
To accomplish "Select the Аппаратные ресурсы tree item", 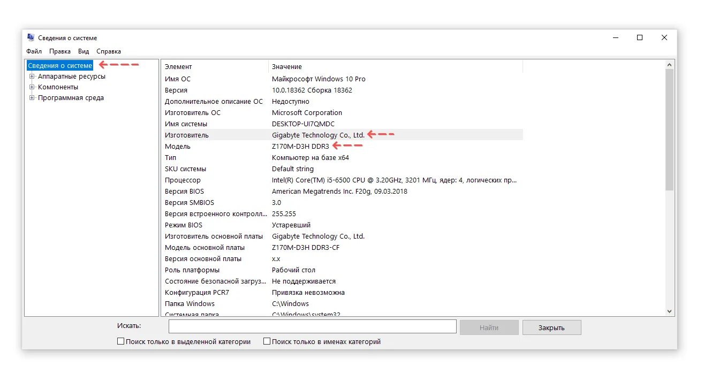I will (x=71, y=76).
